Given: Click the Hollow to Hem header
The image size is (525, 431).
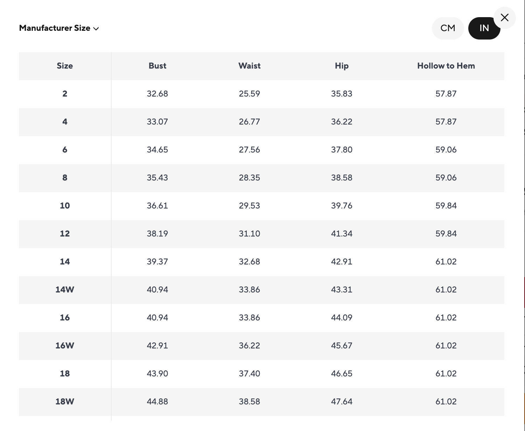Looking at the screenshot, I should (446, 66).
